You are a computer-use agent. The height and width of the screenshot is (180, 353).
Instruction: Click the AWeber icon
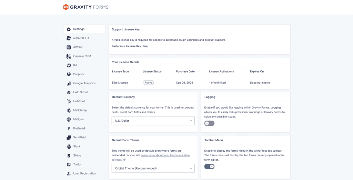[x=69, y=47]
